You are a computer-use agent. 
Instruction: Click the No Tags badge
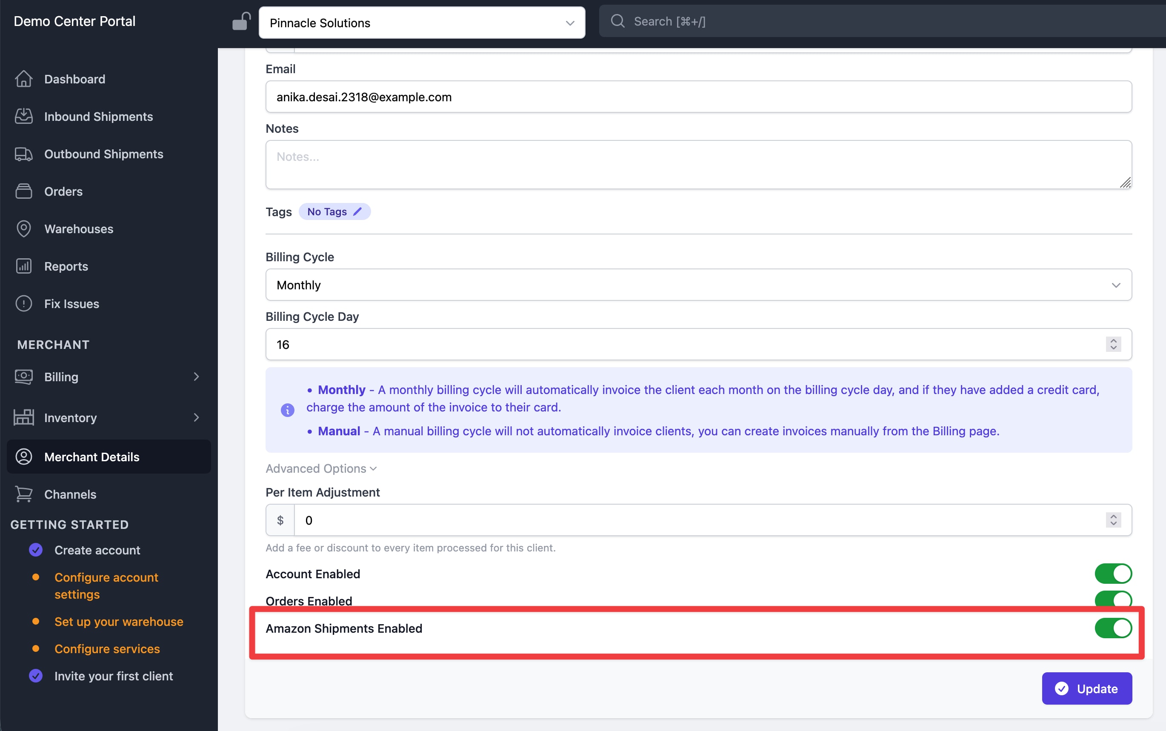(334, 211)
